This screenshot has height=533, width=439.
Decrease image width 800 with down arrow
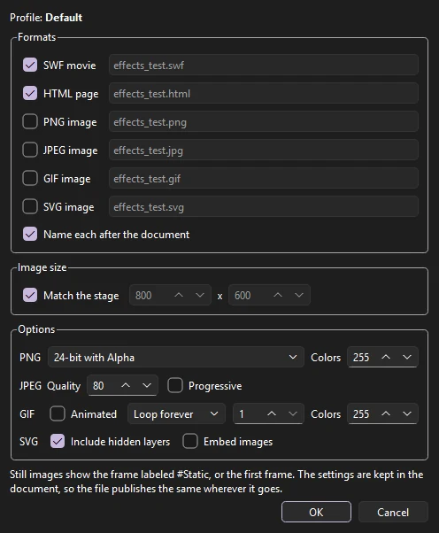(200, 295)
